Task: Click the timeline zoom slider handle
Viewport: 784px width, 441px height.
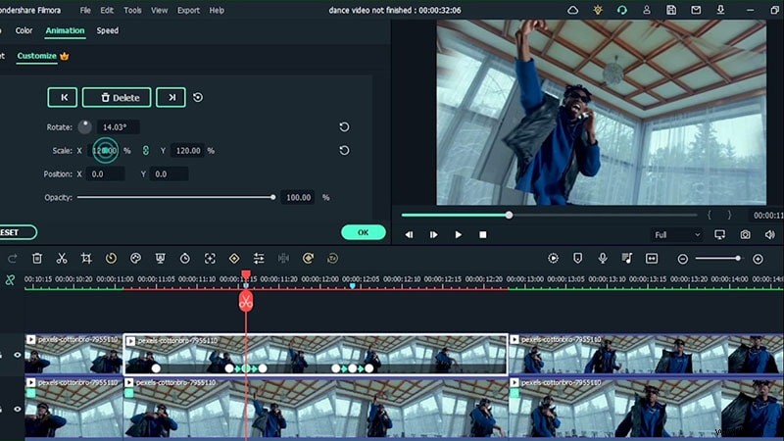Action: click(x=738, y=259)
